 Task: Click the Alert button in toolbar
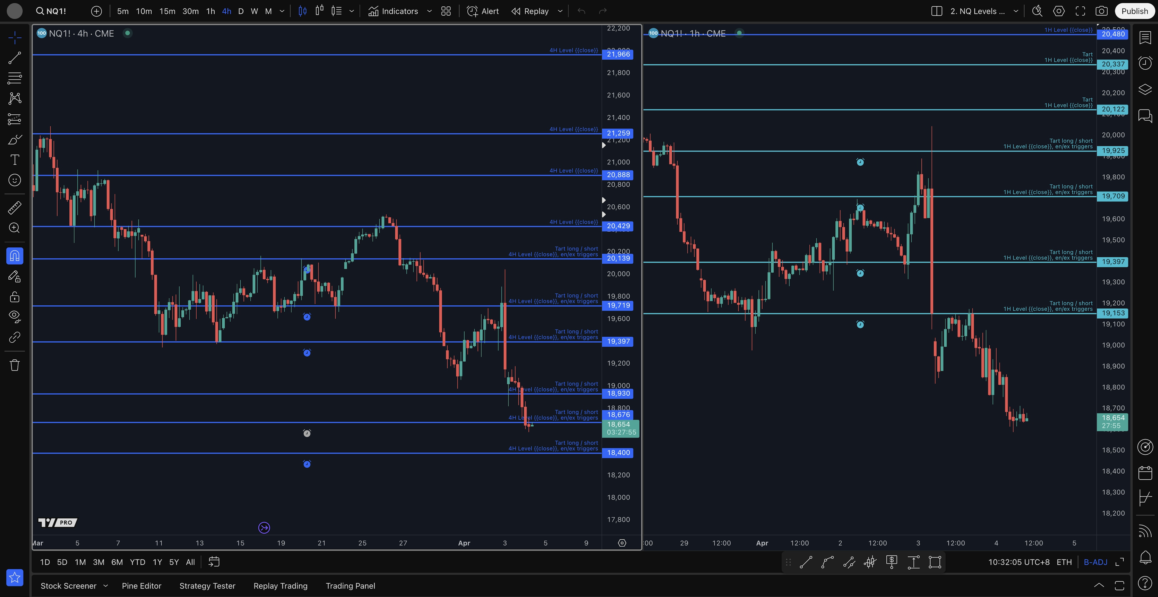[x=483, y=11]
